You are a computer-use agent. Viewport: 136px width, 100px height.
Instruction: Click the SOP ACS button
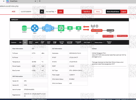(87, 12)
